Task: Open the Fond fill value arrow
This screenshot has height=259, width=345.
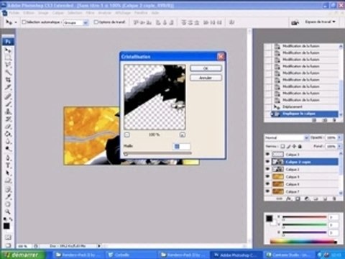Action: pos(339,146)
